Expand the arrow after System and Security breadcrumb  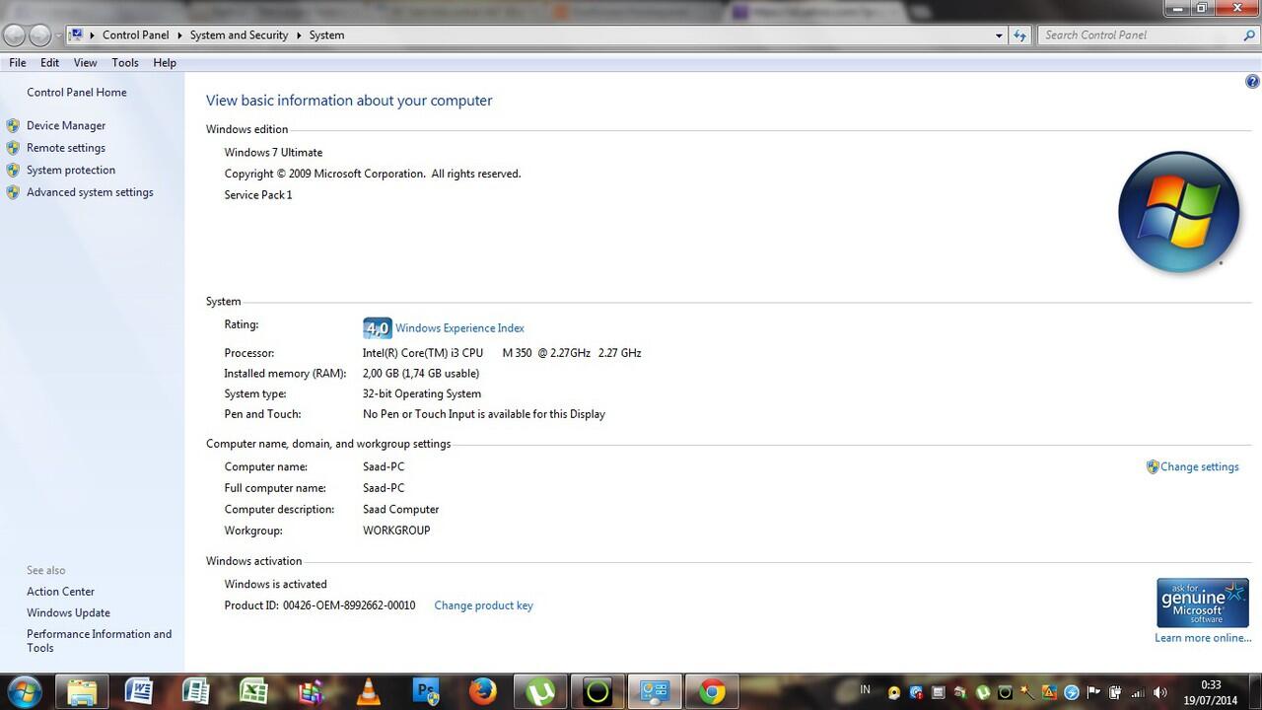coord(299,35)
